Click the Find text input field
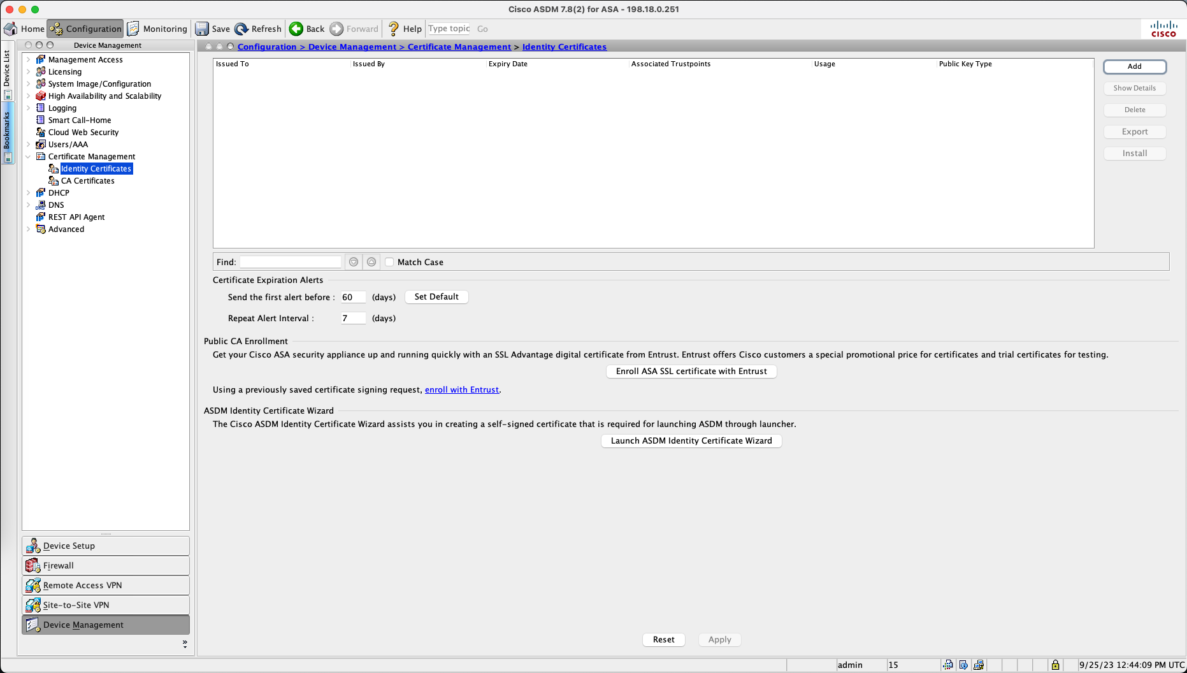The height and width of the screenshot is (673, 1187). tap(291, 262)
